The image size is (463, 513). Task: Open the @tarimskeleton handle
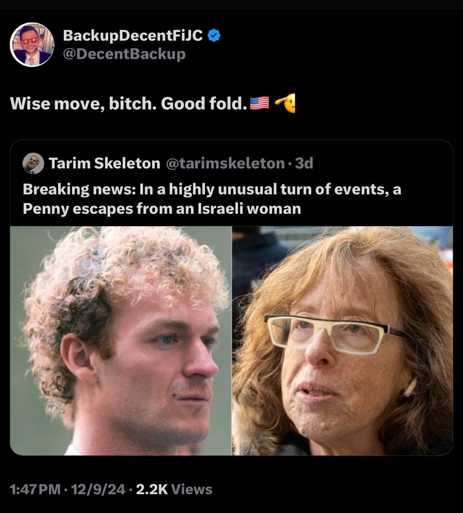click(x=225, y=163)
